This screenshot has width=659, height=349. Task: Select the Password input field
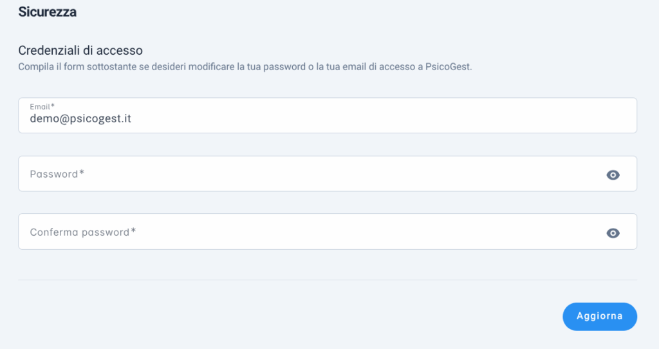point(328,174)
